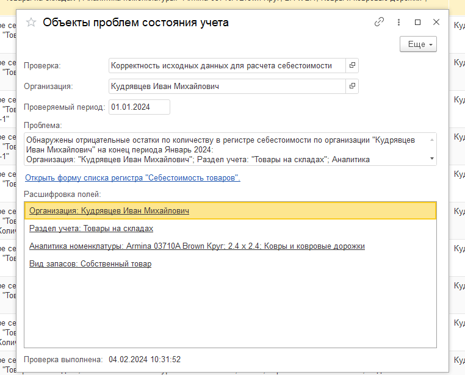The height and width of the screenshot is (375, 465).
Task: Click the Проверяемый период date field
Action: (x=139, y=107)
